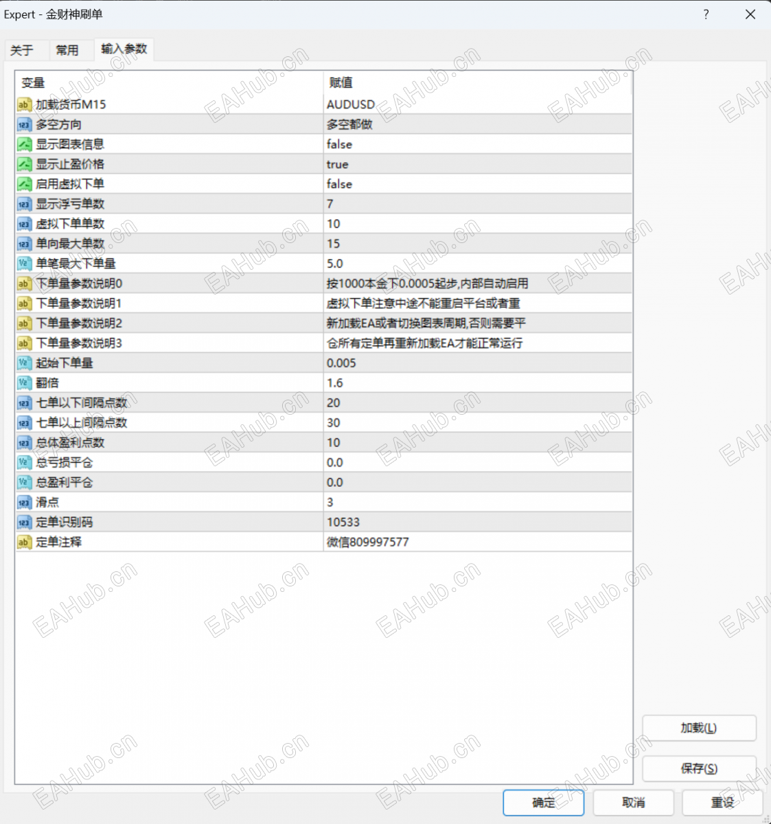Close the Expert dialog window

tap(750, 14)
